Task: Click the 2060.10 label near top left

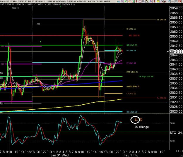Action: pos(15,8)
